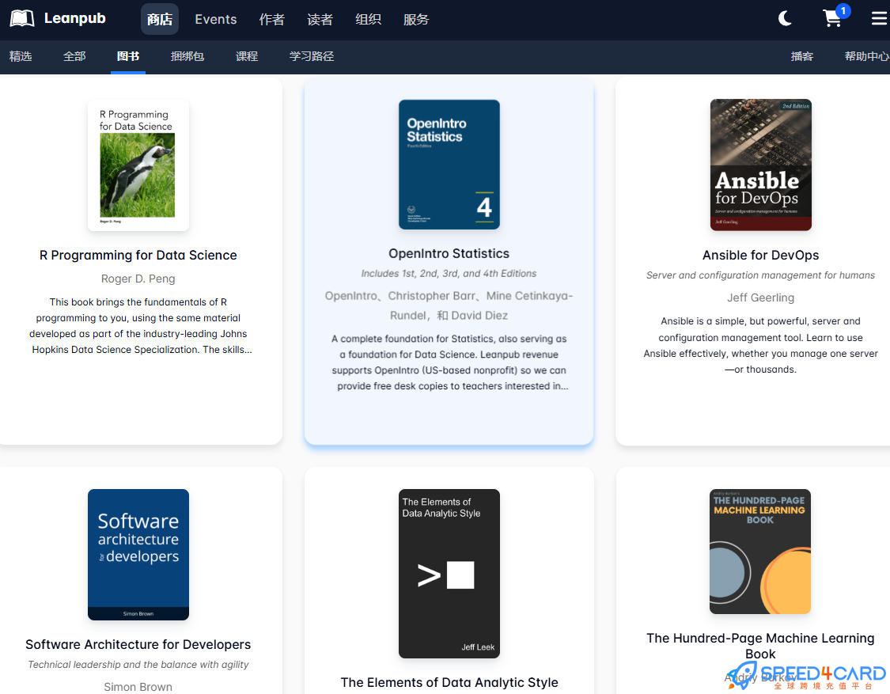Image resolution: width=890 pixels, height=694 pixels.
Task: Click The Elements of Data Analytic Style title
Action: click(449, 682)
